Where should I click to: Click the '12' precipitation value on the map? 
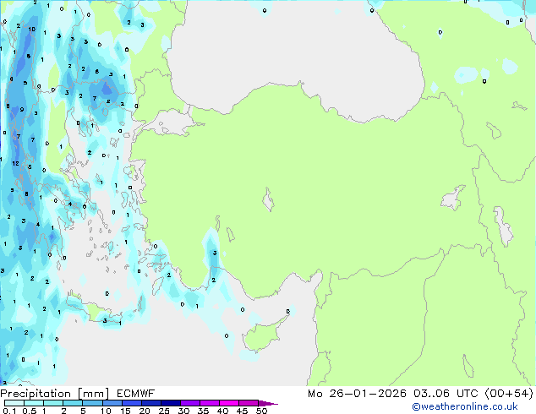coord(16,164)
